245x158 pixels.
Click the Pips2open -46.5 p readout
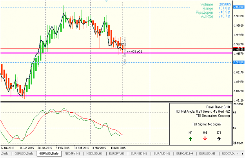tap(213, 12)
